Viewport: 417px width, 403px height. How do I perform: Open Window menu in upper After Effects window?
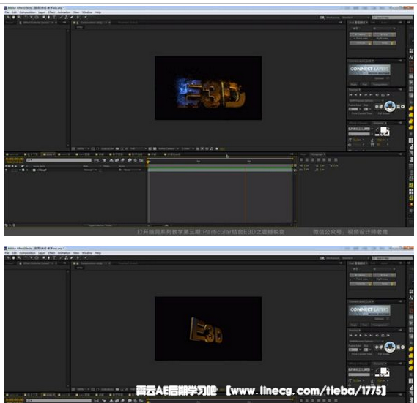pyautogui.click(x=87, y=12)
